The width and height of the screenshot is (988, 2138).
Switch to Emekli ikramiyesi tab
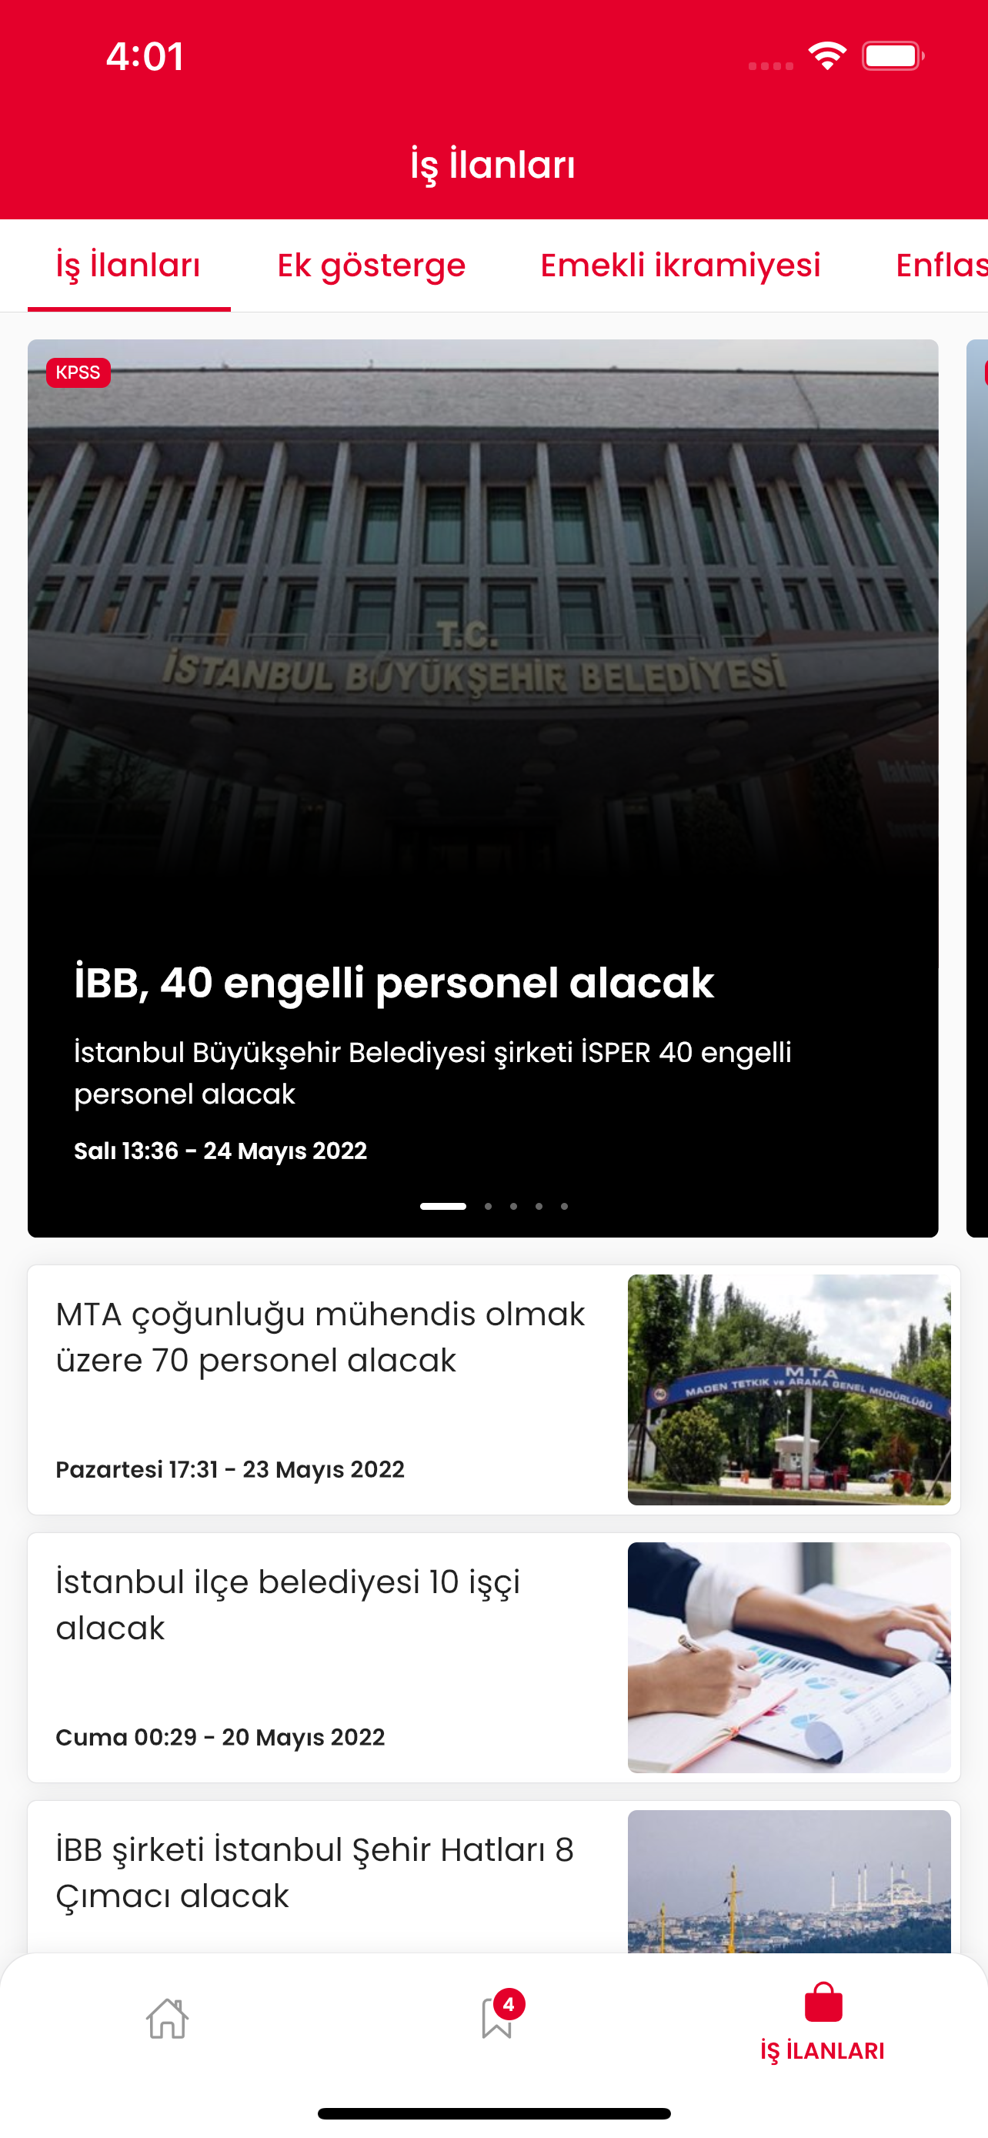click(x=680, y=266)
